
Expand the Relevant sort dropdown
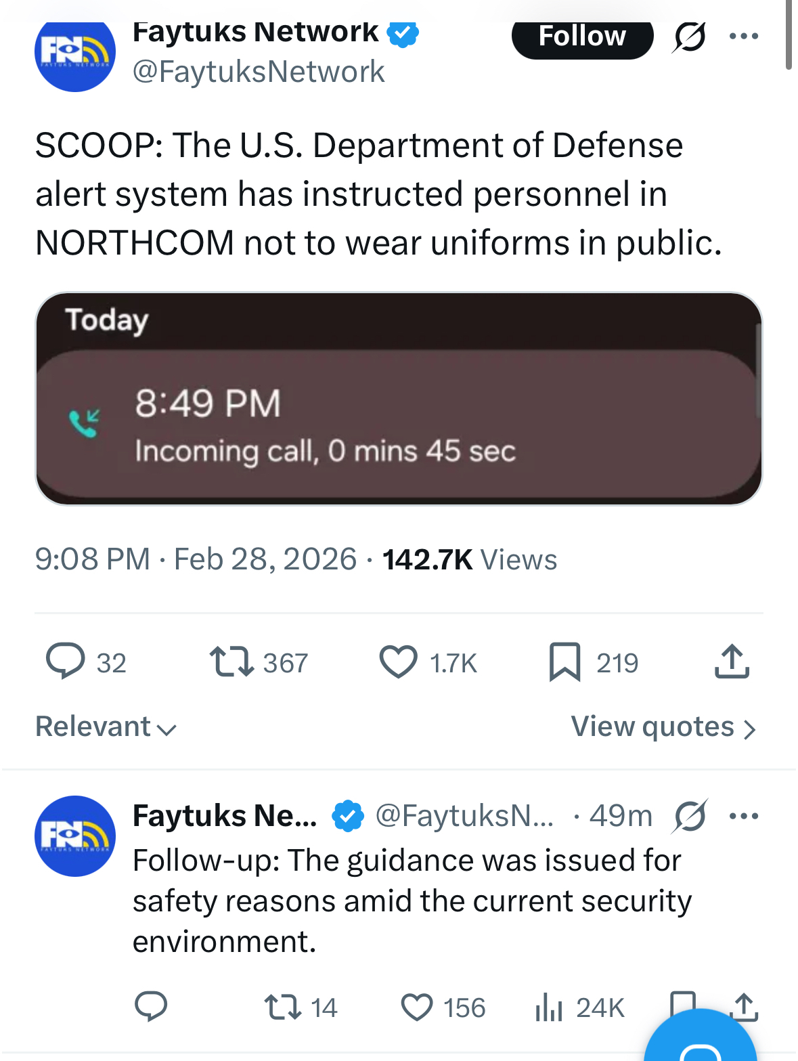click(x=106, y=727)
